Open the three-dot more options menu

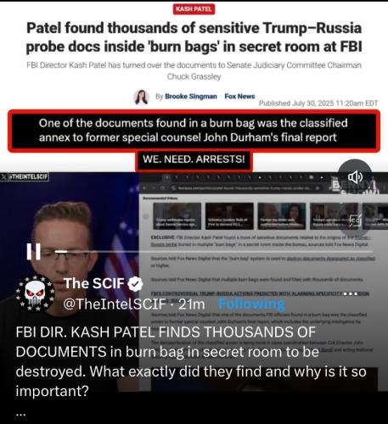click(351, 293)
